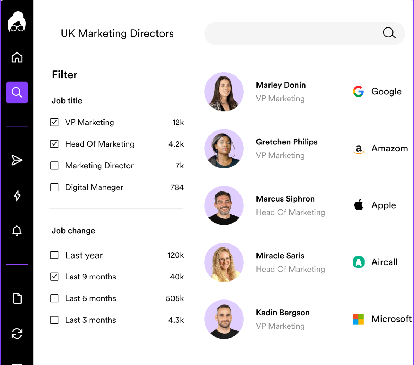Click the 4.2k count value
414x365 pixels.
pyautogui.click(x=176, y=144)
